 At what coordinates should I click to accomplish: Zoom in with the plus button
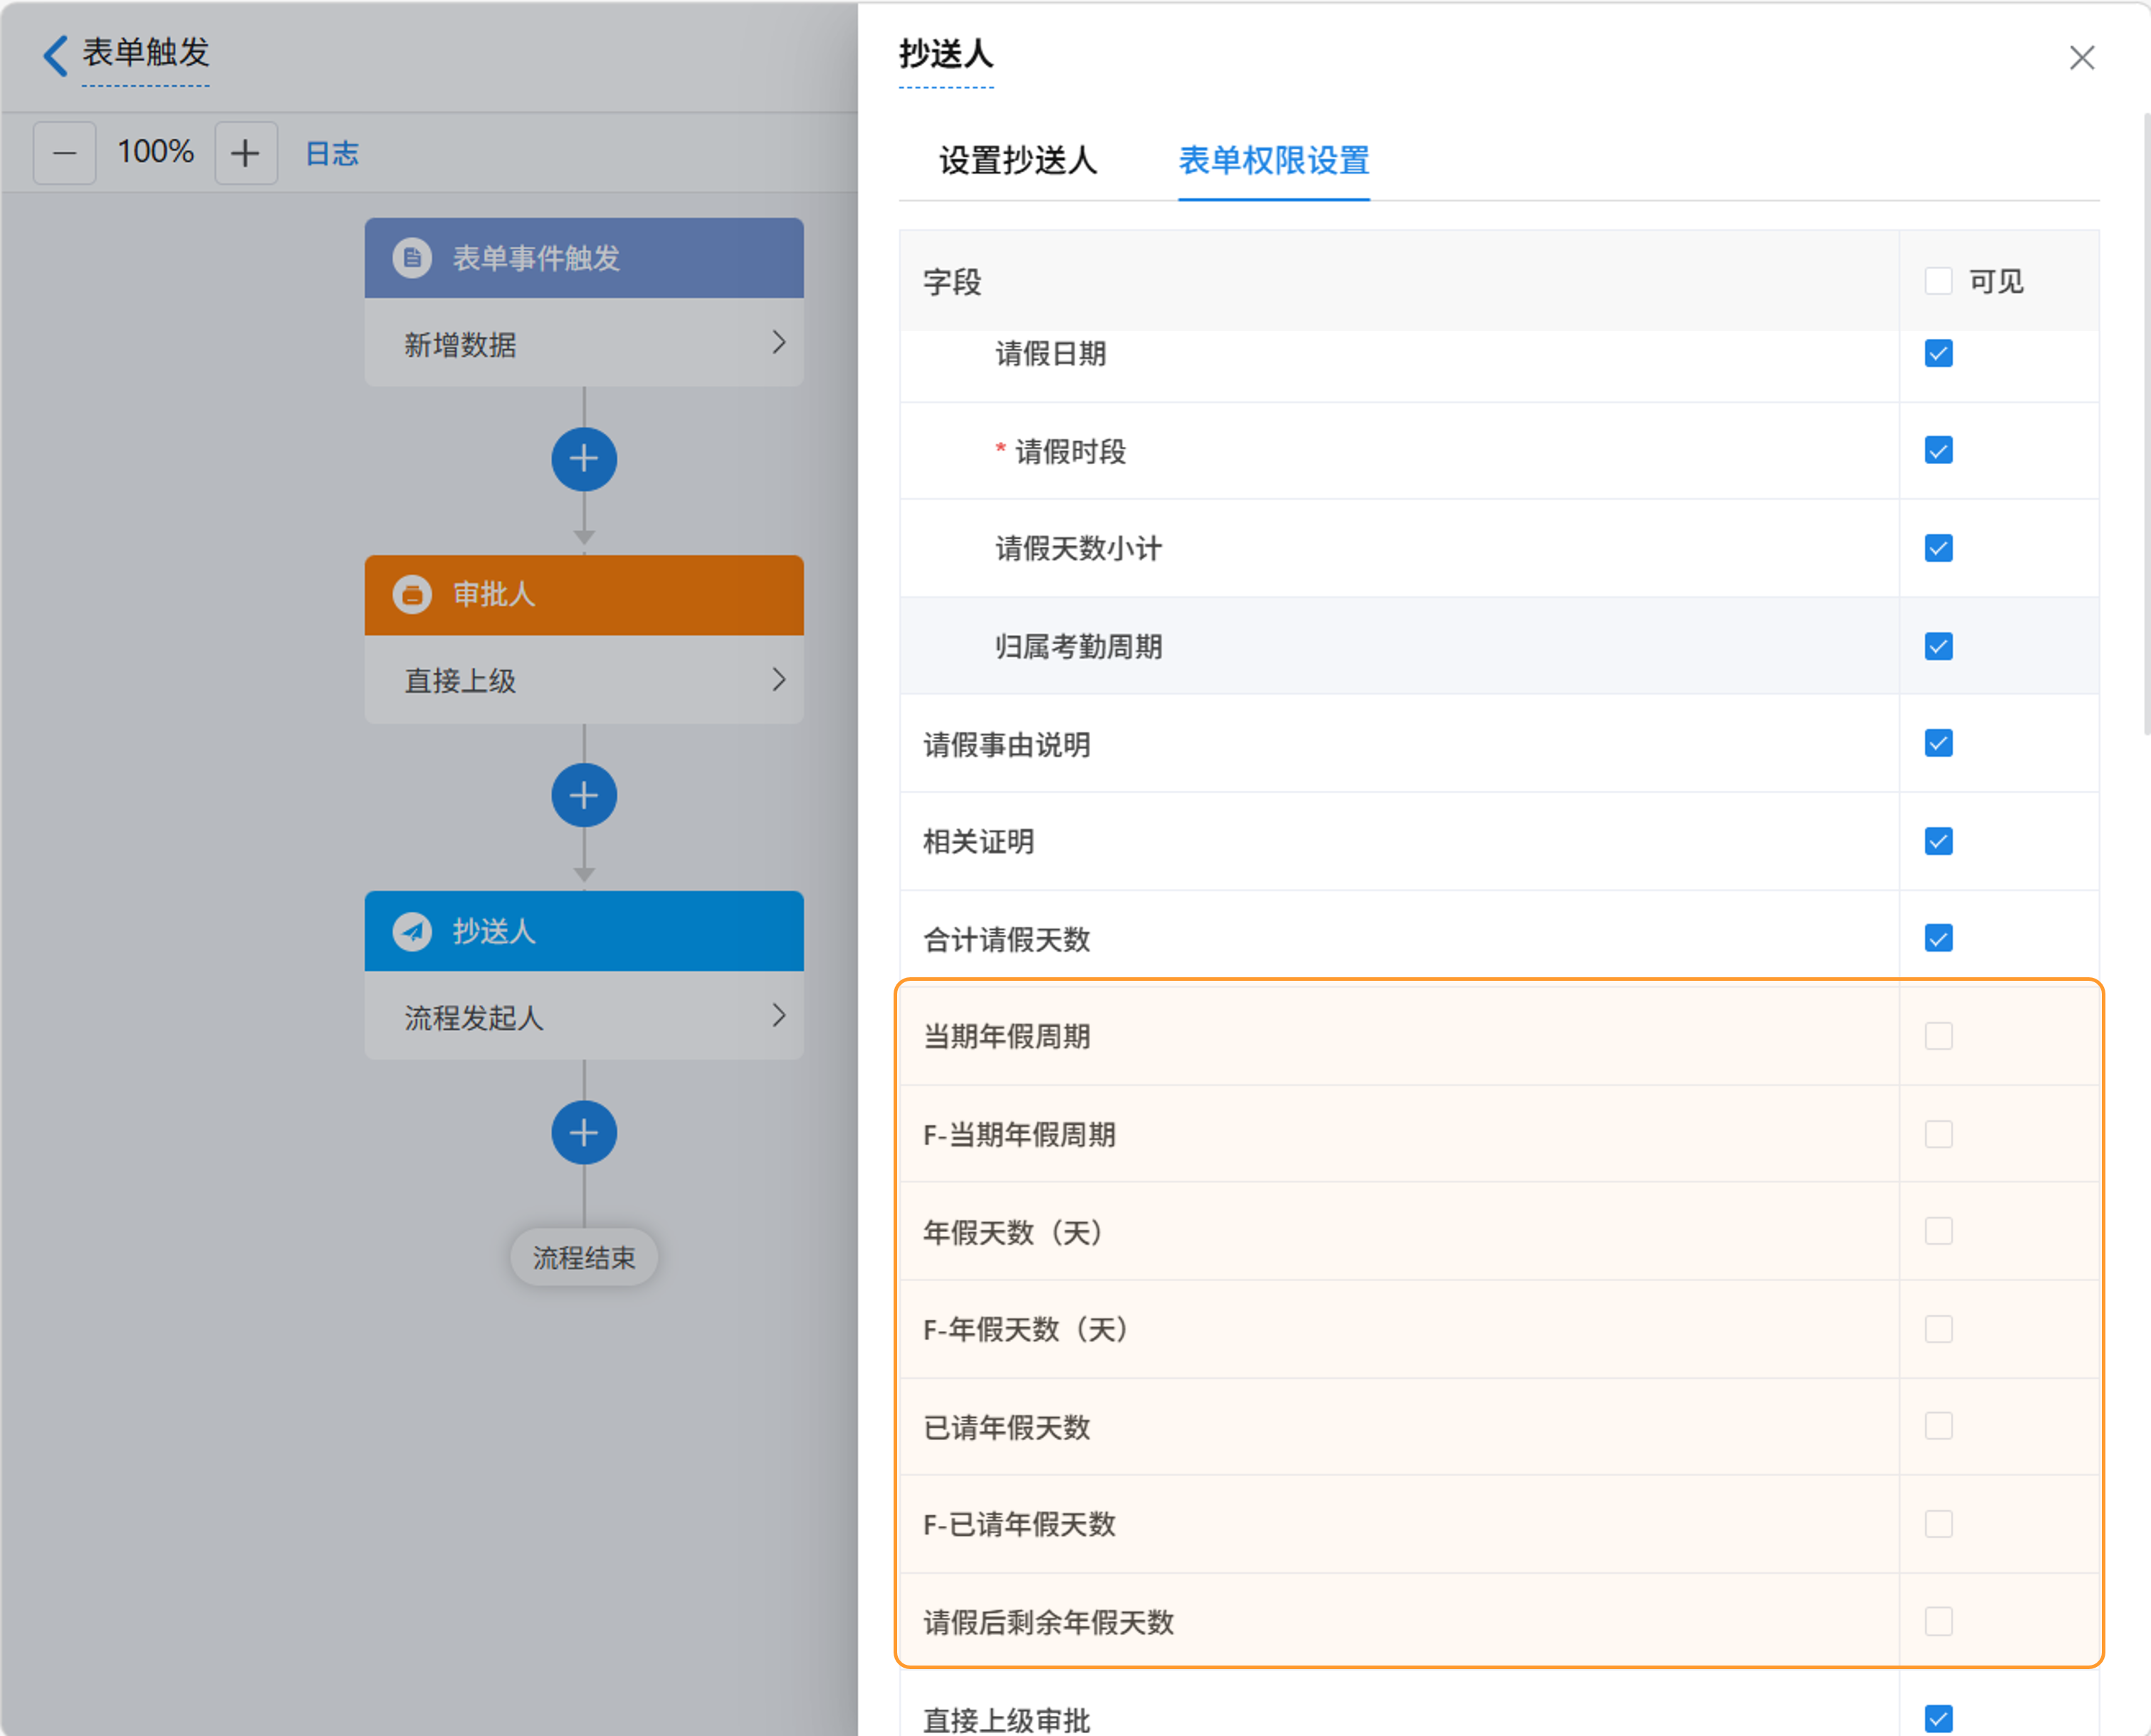click(x=246, y=153)
